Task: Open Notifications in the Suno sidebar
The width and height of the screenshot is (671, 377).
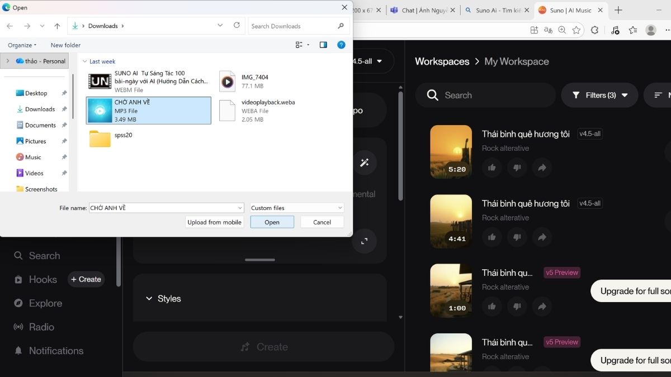Action: click(55, 350)
